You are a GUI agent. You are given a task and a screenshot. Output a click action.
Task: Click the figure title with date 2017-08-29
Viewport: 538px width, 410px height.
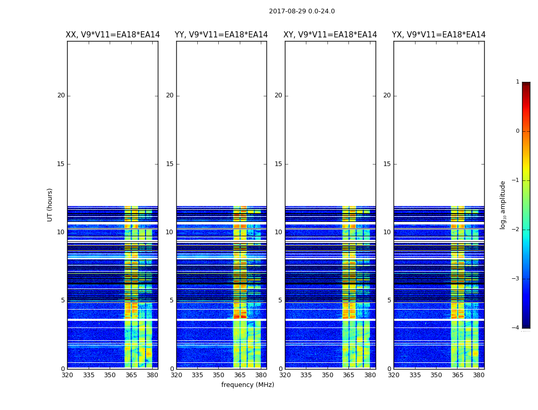pos(302,11)
